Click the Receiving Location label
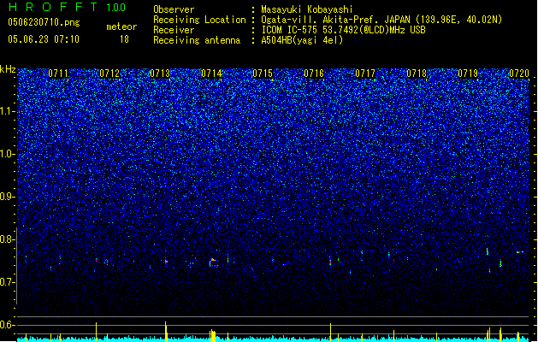Viewport: 538px width, 342px height. (x=199, y=20)
